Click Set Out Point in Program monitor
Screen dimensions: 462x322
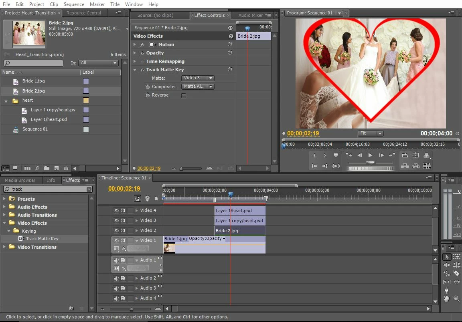point(325,155)
